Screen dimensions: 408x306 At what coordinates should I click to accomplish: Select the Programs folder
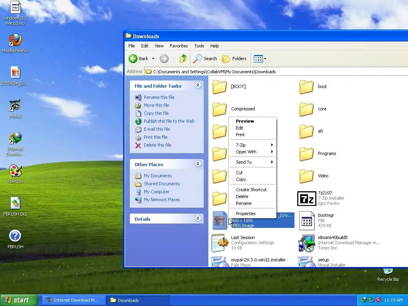pos(318,153)
